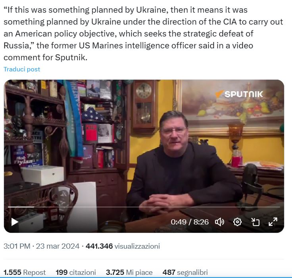Viewport: 292px width, 278px height.
Task: Click the wall clock in the video frame
Action: (144, 105)
